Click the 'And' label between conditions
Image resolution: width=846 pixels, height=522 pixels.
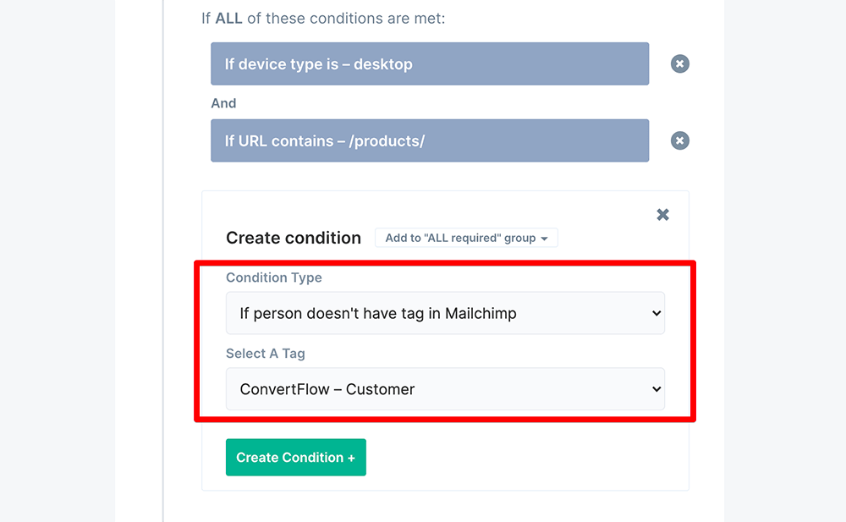point(223,103)
